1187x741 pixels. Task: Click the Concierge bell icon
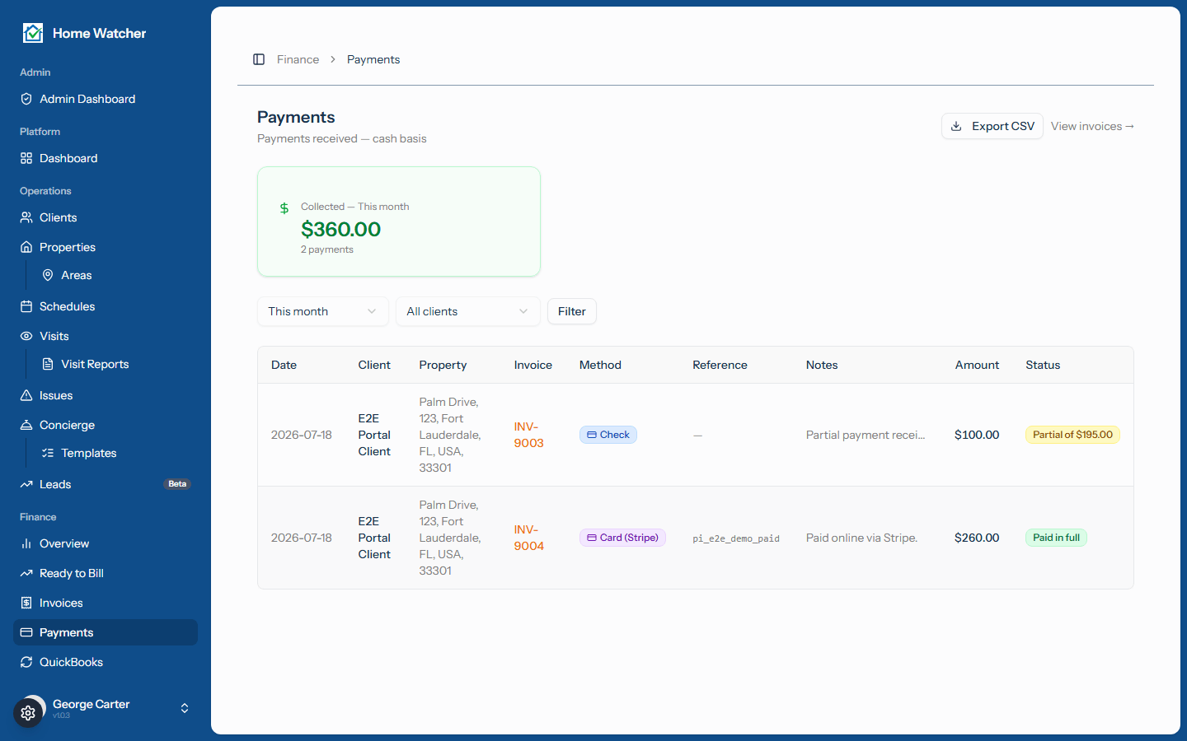click(26, 425)
